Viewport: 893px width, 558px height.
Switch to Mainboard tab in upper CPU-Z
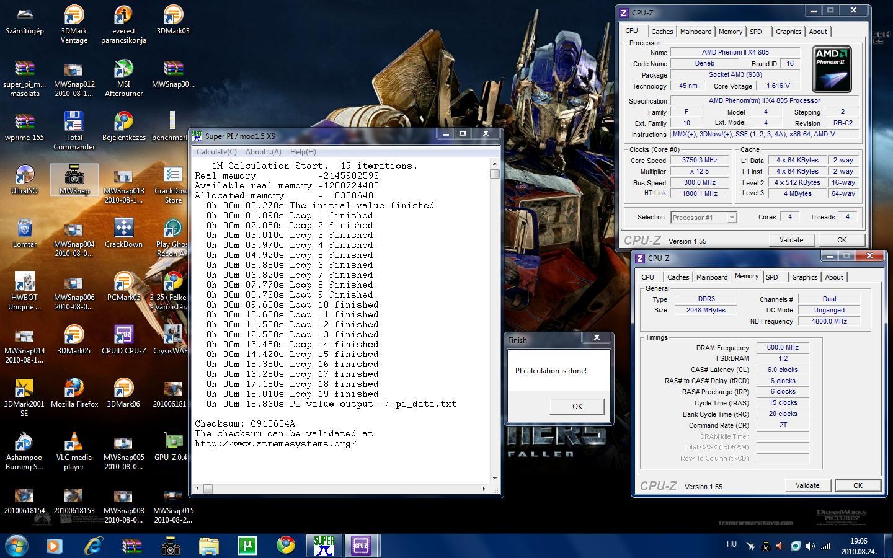pos(696,32)
